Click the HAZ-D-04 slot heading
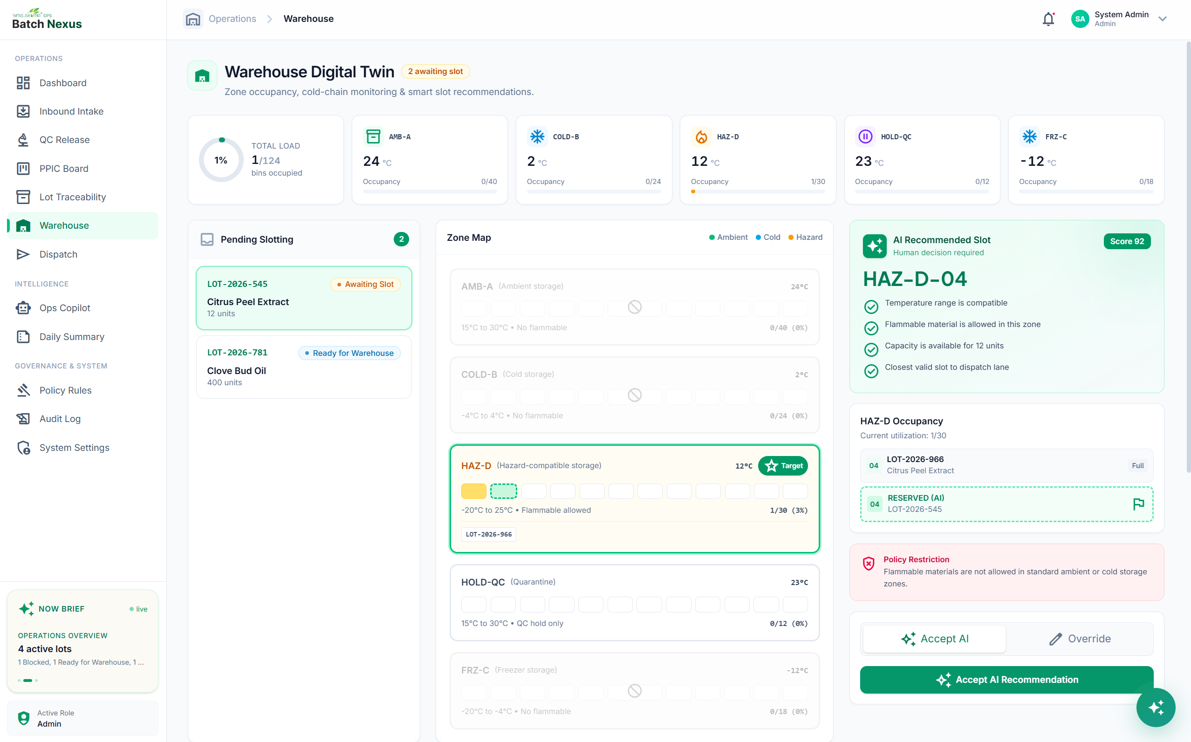 click(915, 279)
